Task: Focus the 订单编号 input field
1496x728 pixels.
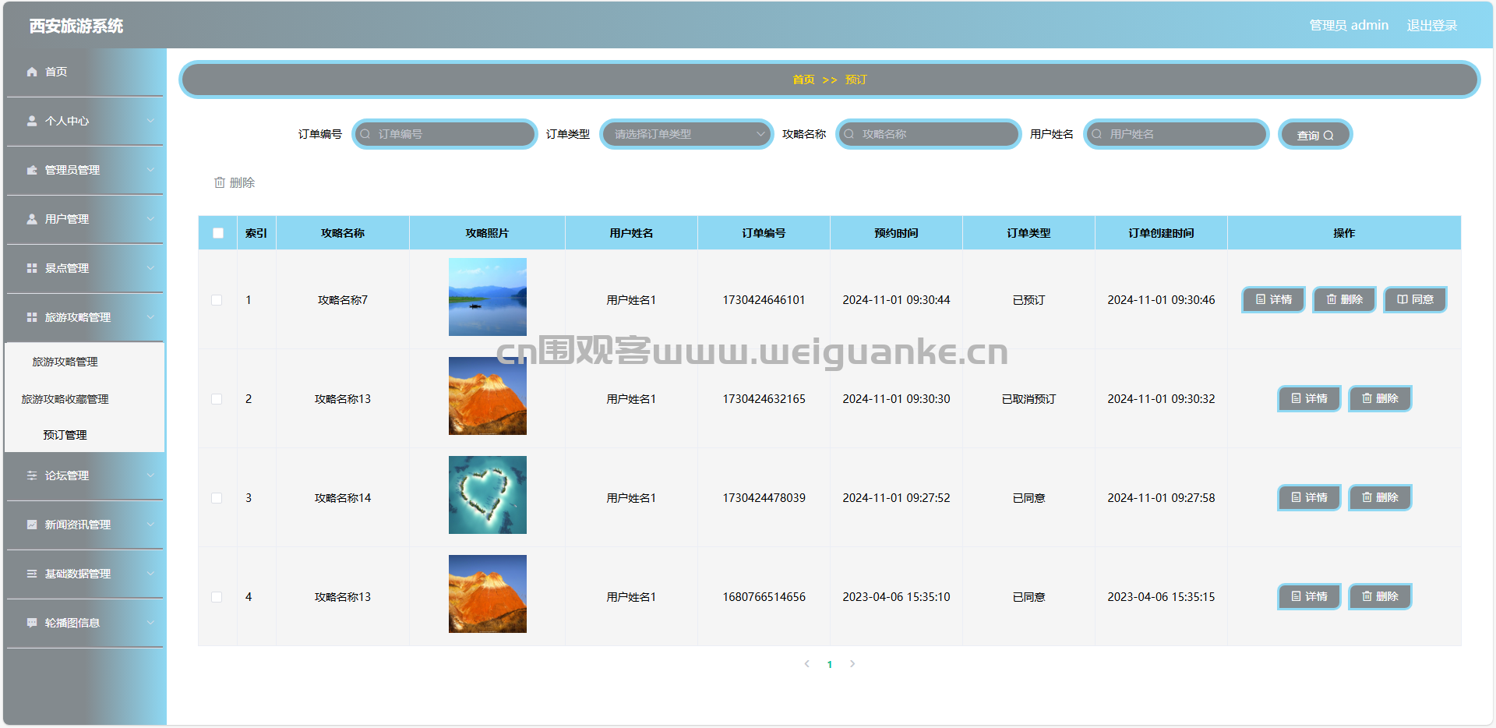Action: point(445,134)
